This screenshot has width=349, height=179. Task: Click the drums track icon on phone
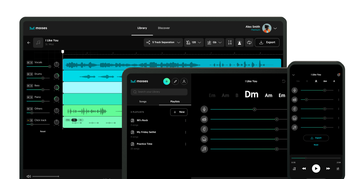point(295,99)
